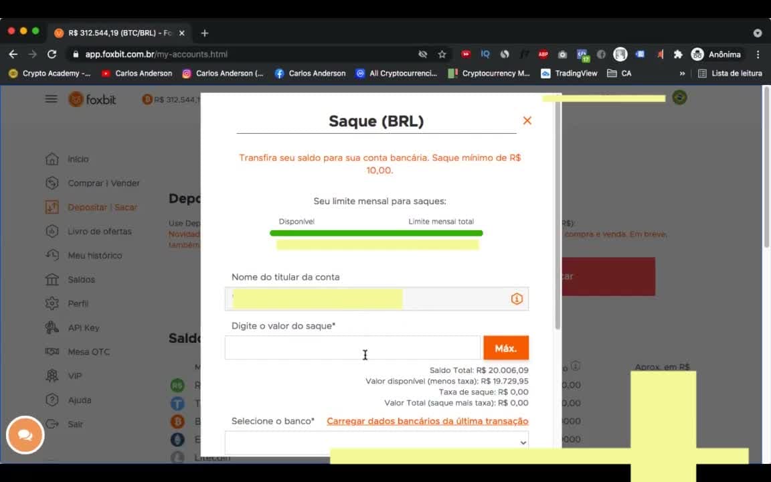Image resolution: width=771 pixels, height=482 pixels.
Task: Click the camera extension icon
Action: pos(562,54)
